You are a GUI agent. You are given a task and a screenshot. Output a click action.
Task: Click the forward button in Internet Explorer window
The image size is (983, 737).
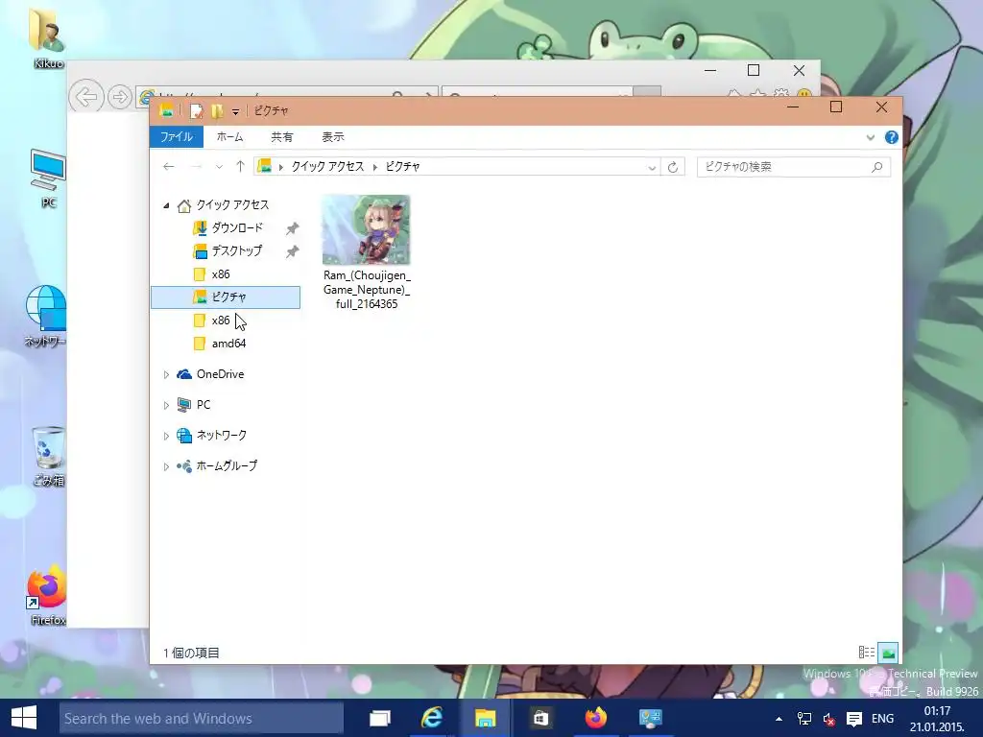click(x=119, y=97)
